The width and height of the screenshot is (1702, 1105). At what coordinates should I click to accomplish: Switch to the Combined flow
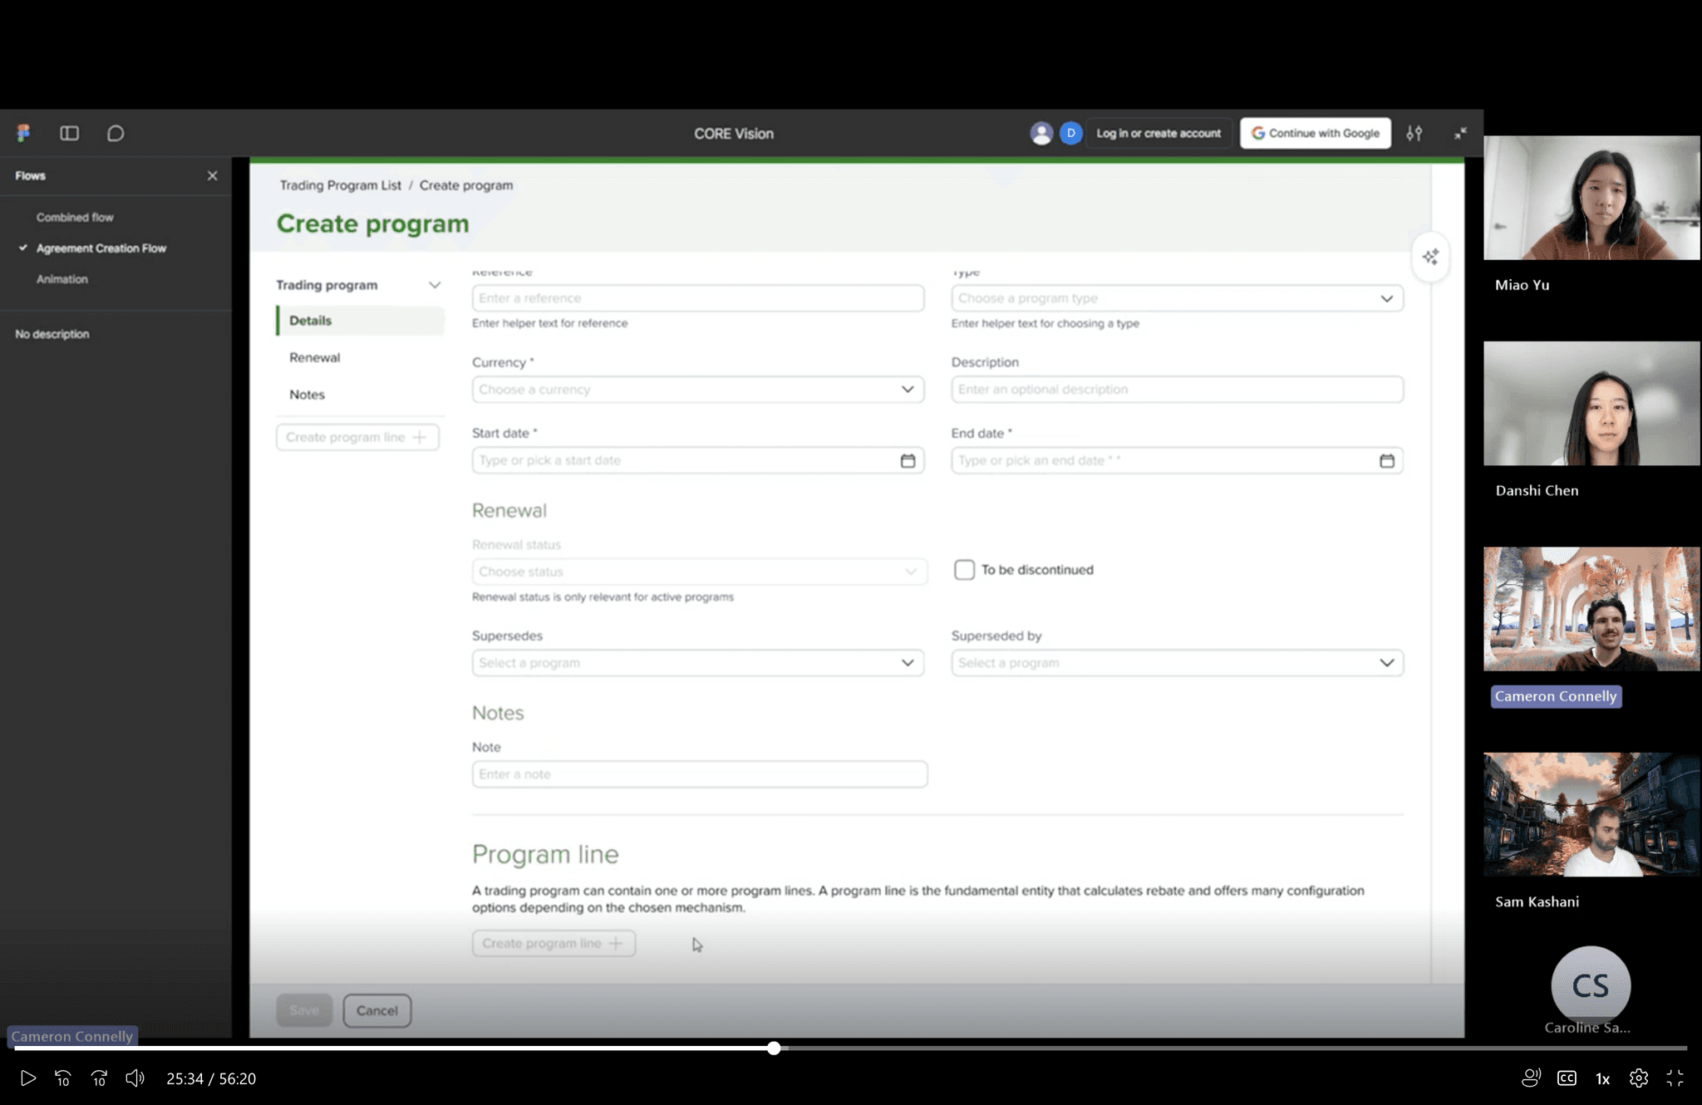75,217
